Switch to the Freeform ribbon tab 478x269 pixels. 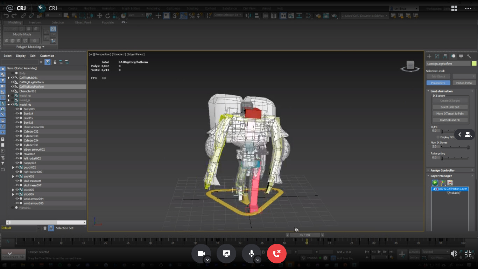pos(35,22)
